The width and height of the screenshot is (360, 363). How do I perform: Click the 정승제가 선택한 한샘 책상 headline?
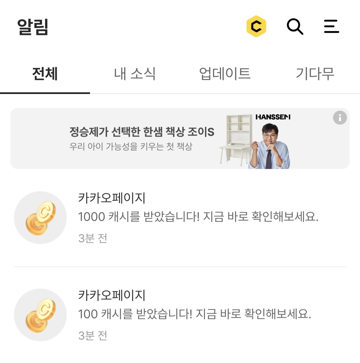coord(142,132)
